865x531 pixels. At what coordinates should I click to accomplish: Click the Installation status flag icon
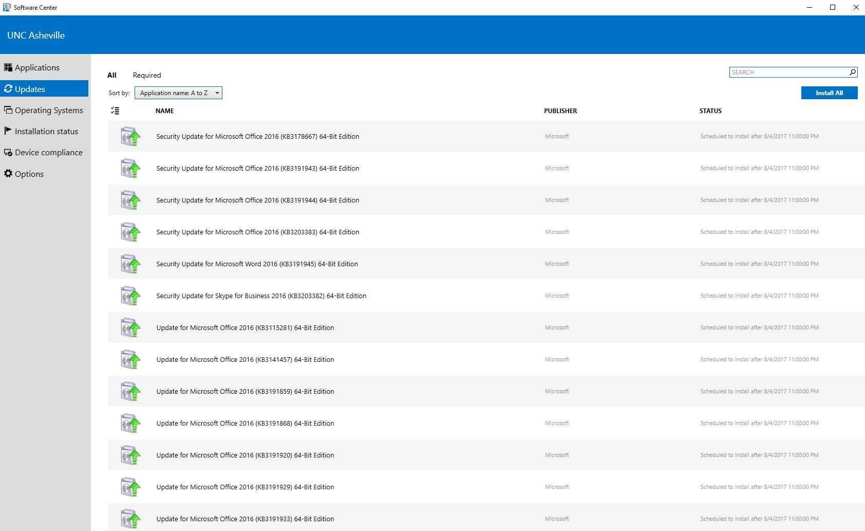pos(8,131)
